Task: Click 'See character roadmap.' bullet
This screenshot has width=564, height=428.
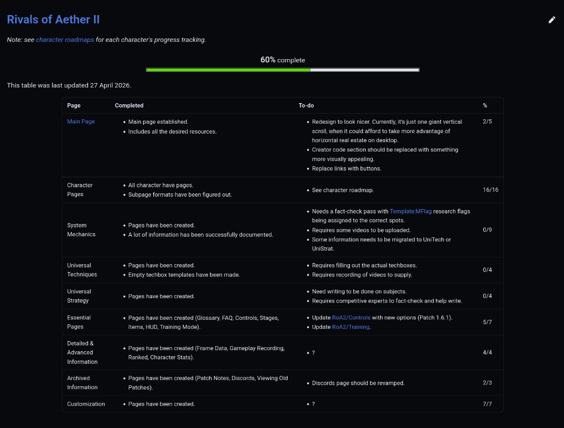Action: tap(343, 190)
